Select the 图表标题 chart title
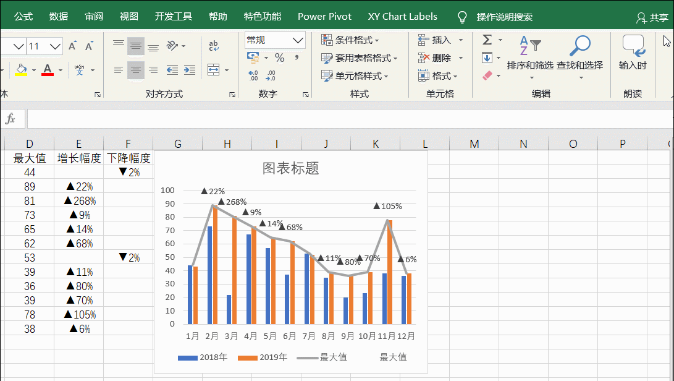The height and width of the screenshot is (381, 674). pyautogui.click(x=290, y=168)
